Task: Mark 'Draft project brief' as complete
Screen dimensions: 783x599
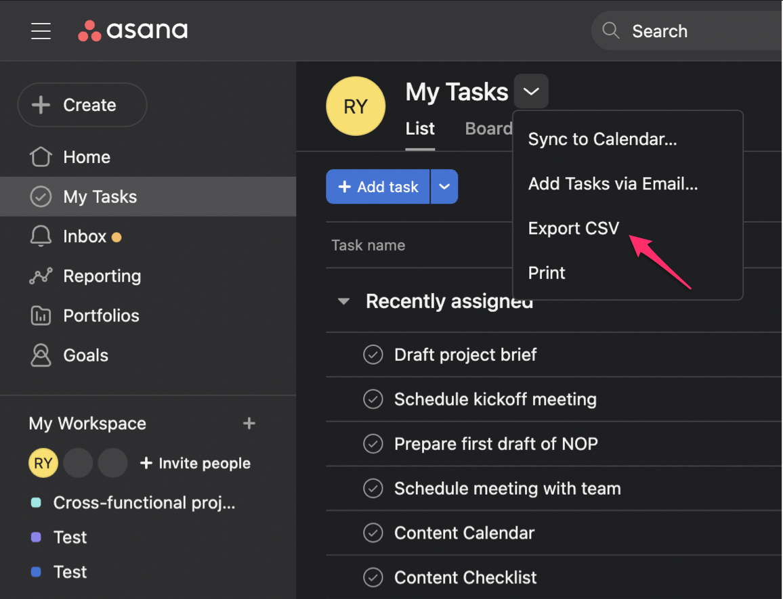Action: click(373, 355)
